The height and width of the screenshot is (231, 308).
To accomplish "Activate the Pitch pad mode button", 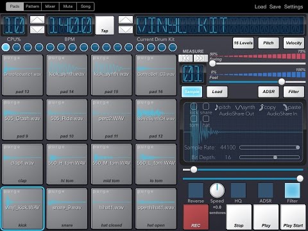I will (268, 43).
